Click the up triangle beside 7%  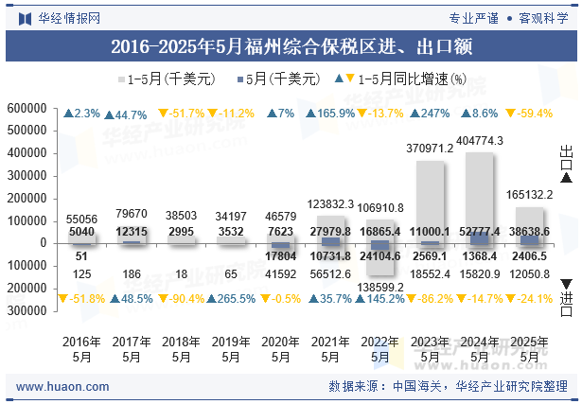(272, 114)
